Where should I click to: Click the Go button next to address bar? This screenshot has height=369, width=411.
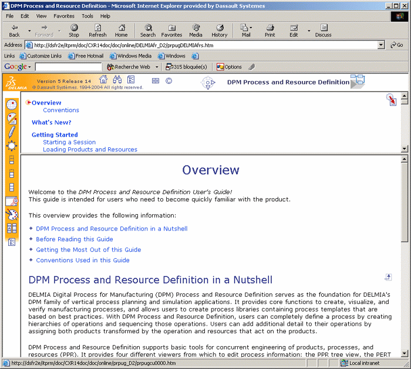397,45
